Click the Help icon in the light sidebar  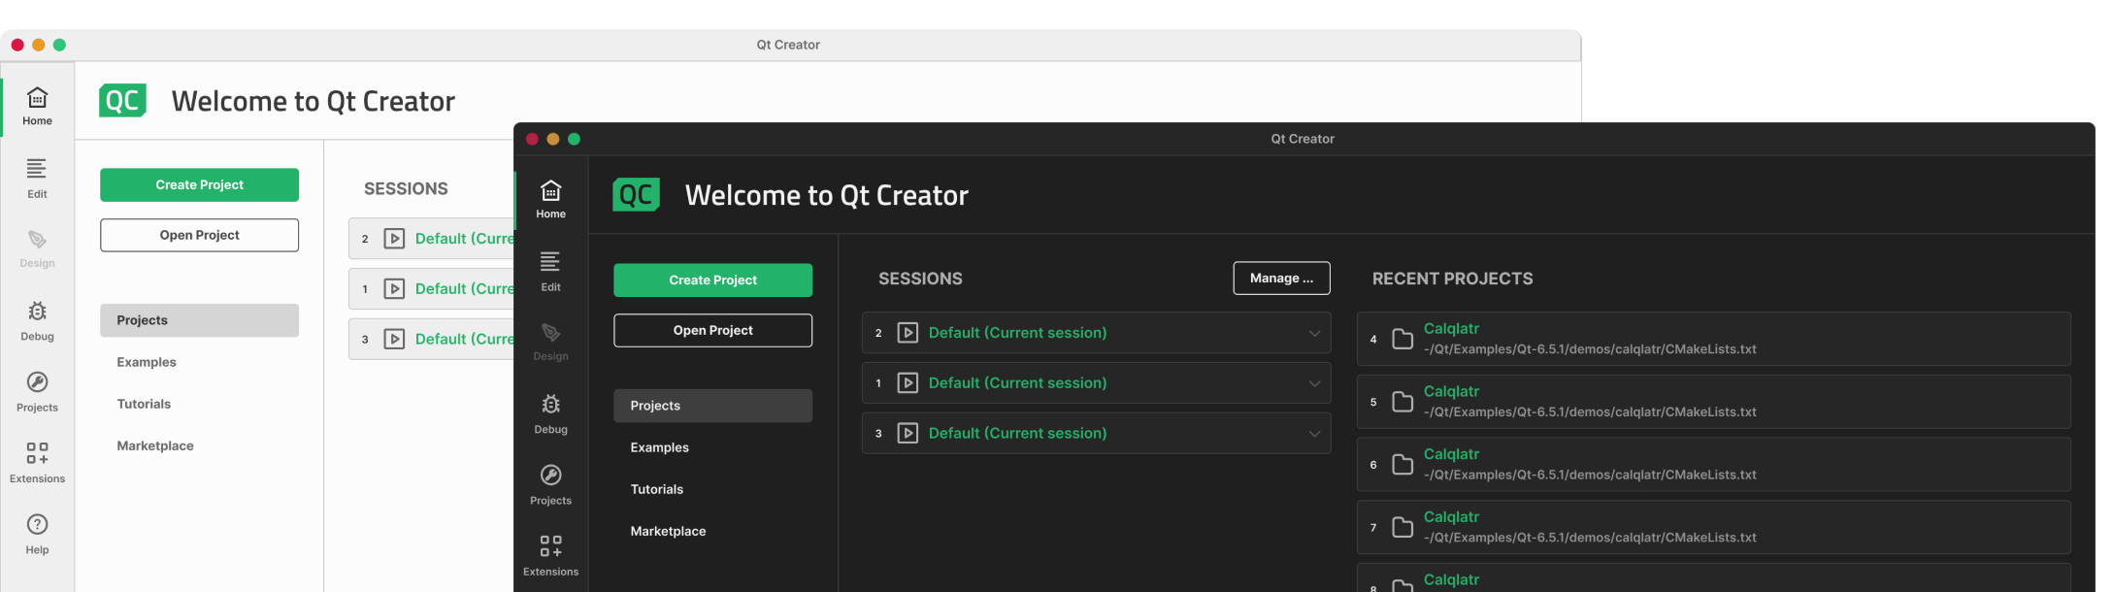37,525
